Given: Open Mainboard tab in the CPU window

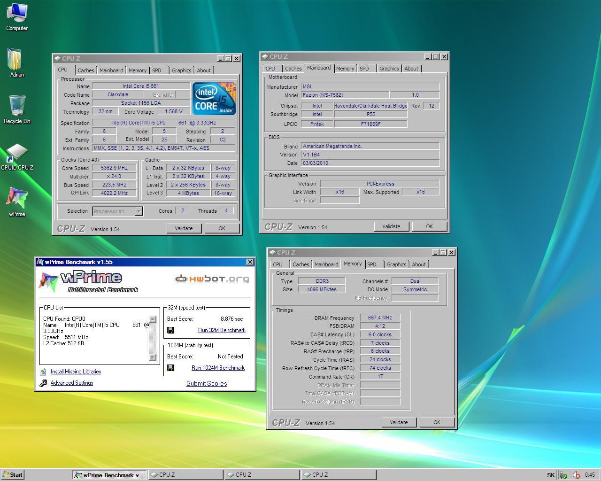Looking at the screenshot, I should coord(111,70).
